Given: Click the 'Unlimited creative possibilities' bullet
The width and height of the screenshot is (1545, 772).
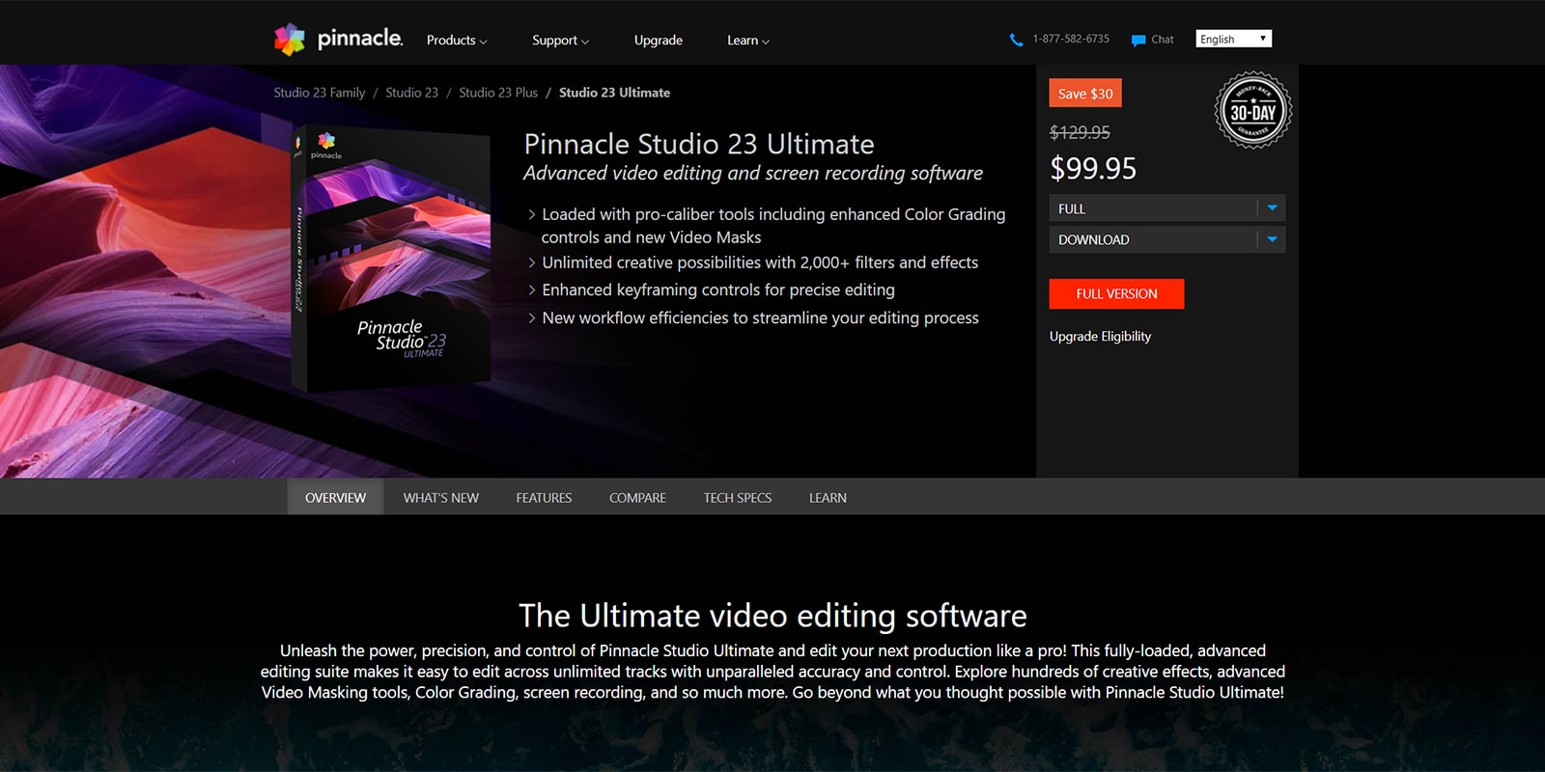Looking at the screenshot, I should (760, 262).
